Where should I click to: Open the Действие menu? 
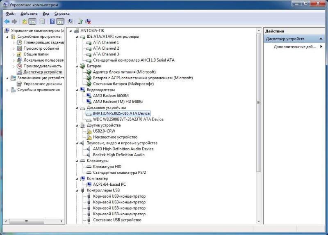29,14
